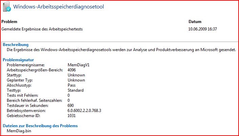
Task: Click the date 10.06.2009 16:37
Action: pos(202,29)
